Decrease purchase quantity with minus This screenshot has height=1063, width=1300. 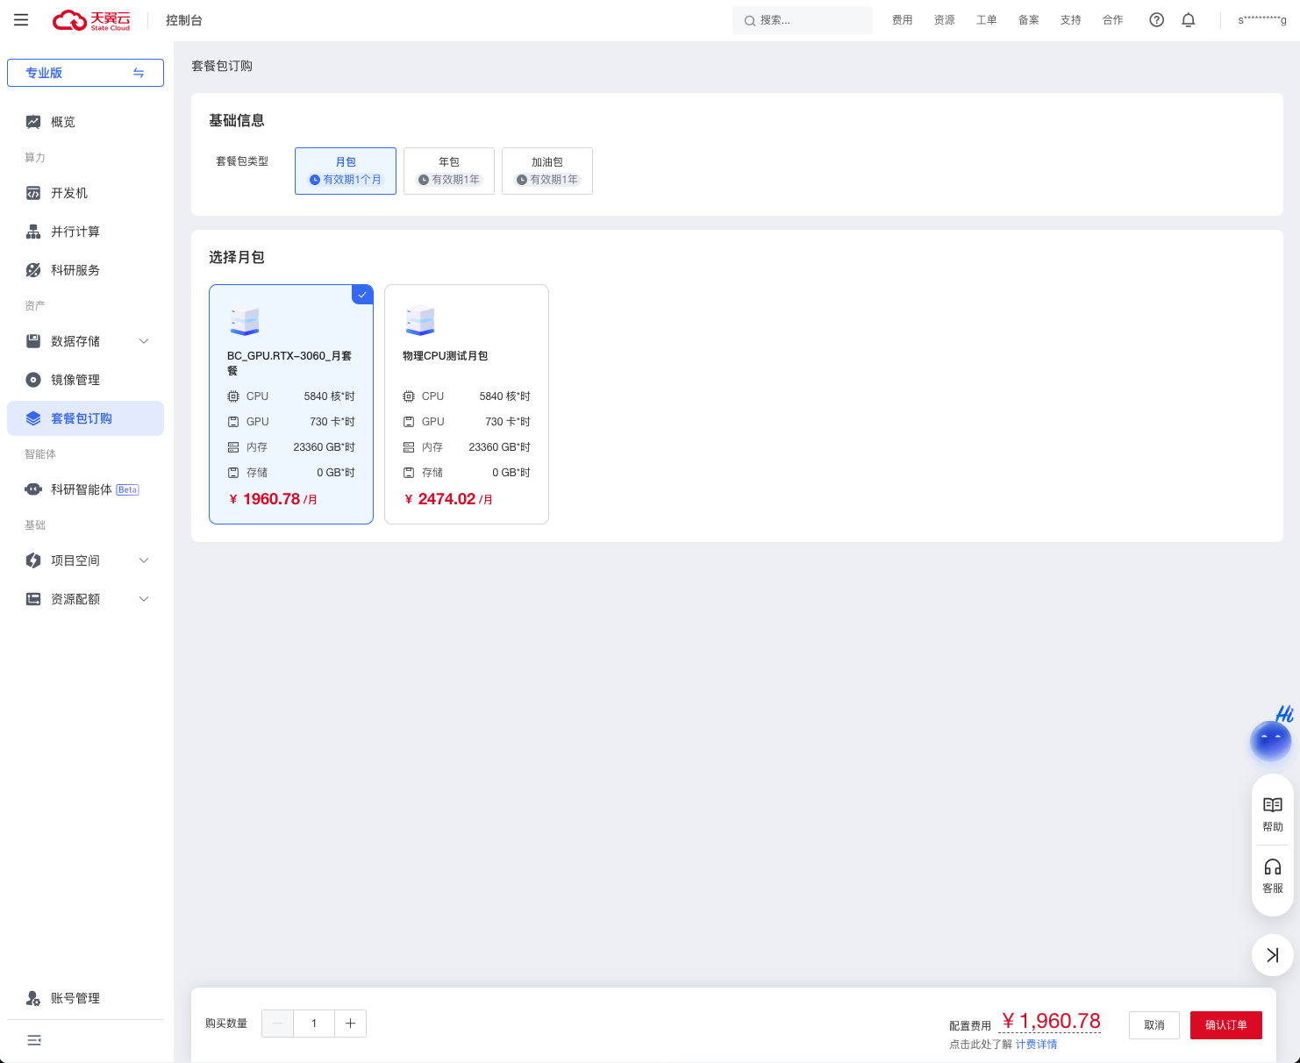[x=278, y=1024]
